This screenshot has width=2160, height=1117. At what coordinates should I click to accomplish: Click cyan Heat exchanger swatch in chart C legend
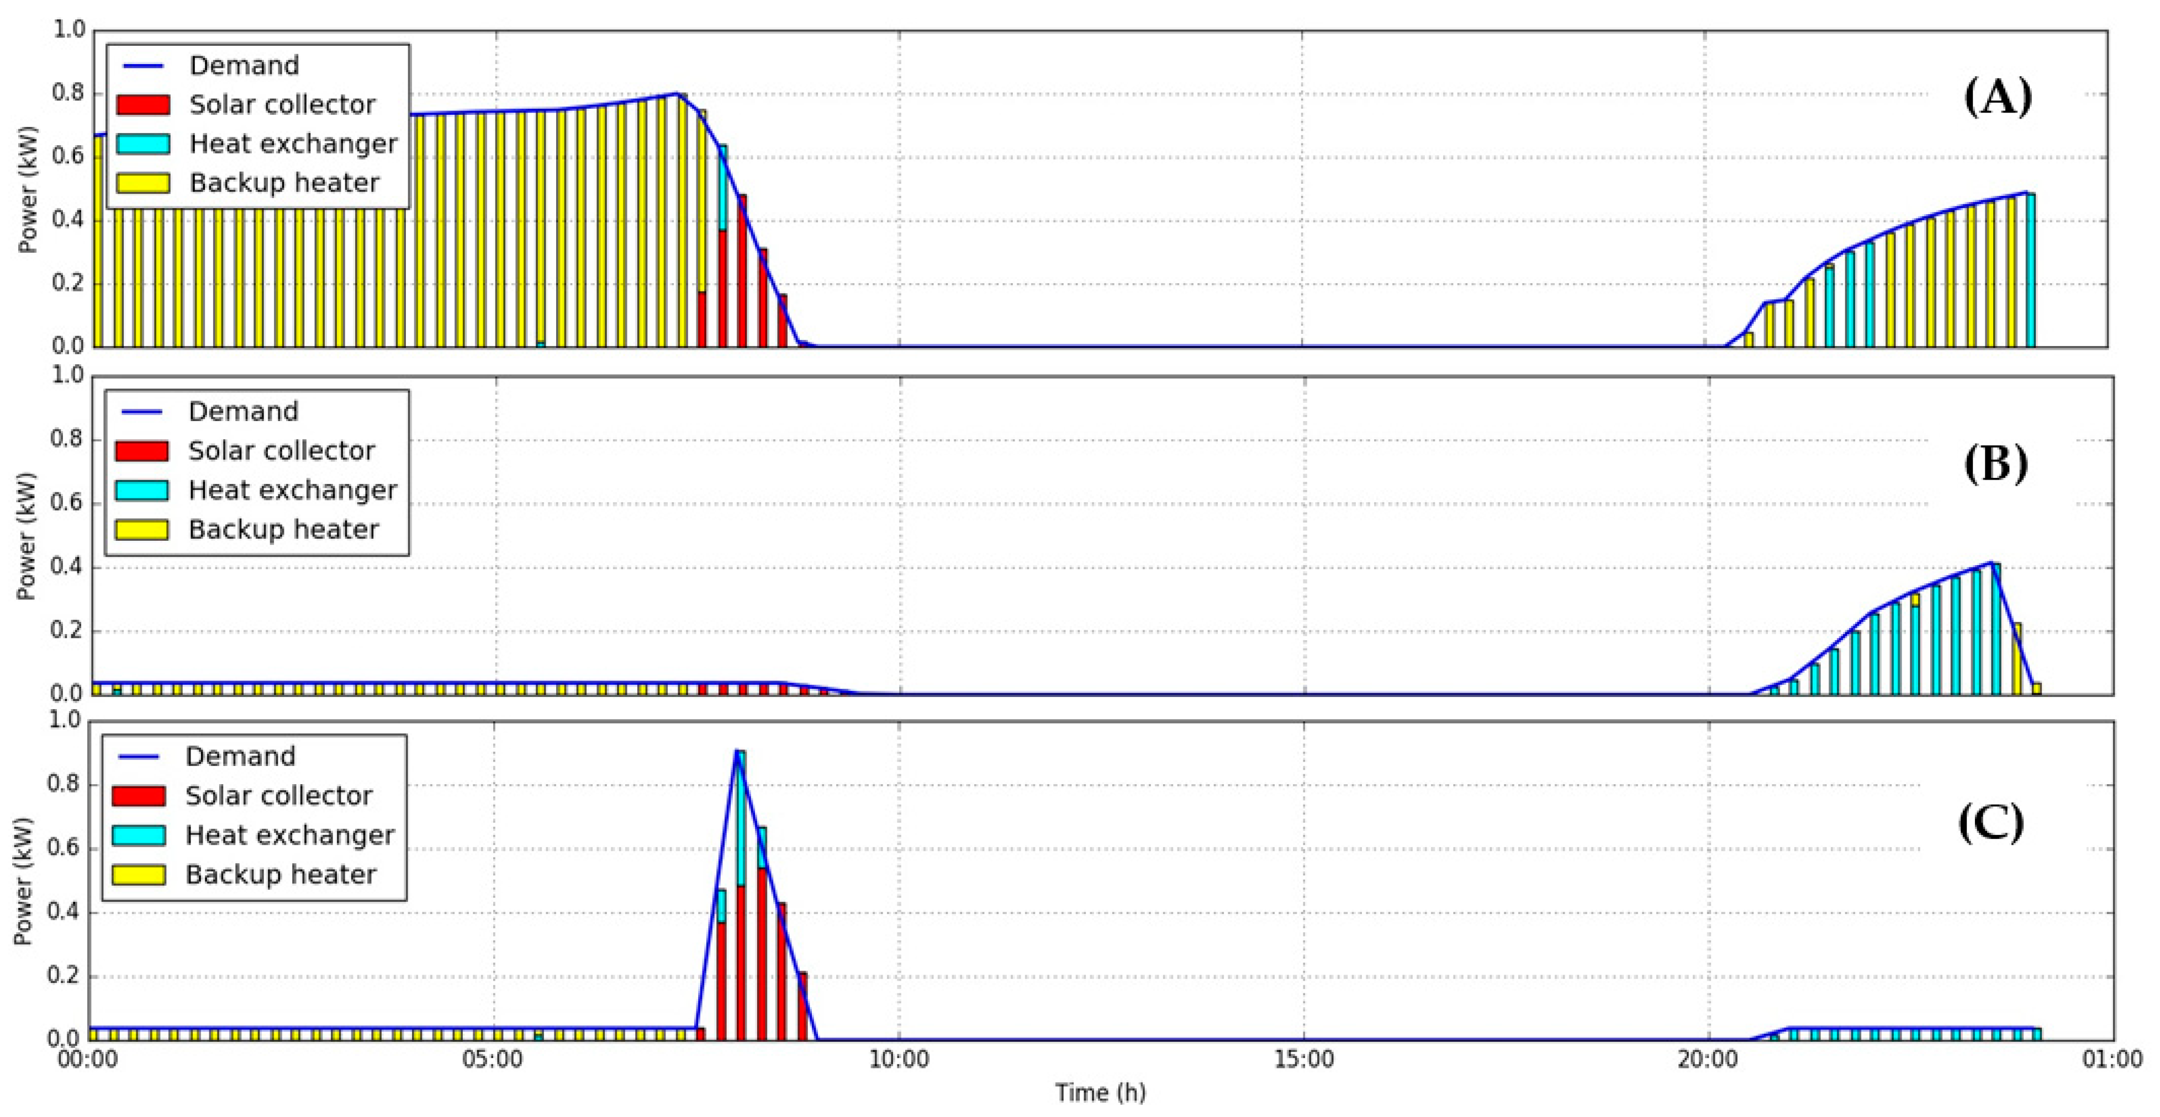pos(139,834)
